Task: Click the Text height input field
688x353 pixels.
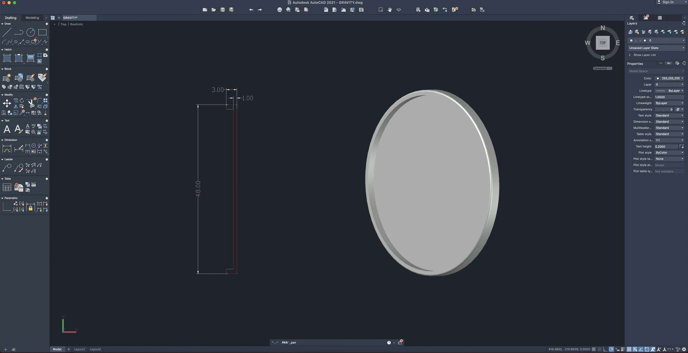Action: 666,147
